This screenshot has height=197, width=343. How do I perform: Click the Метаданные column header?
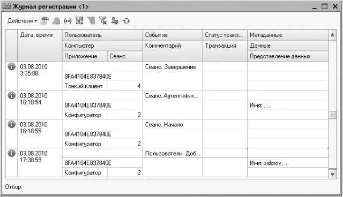288,35
